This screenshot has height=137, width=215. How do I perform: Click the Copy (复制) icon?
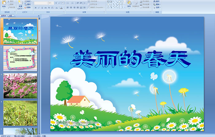pyautogui.click(x=9, y=4)
